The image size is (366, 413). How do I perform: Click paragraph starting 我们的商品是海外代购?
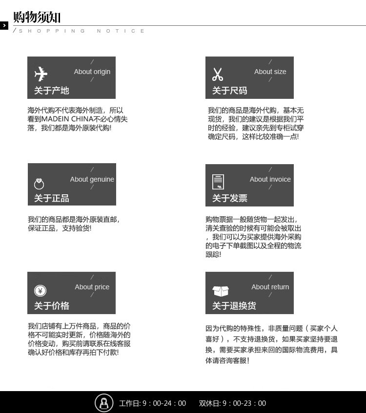tap(256, 123)
